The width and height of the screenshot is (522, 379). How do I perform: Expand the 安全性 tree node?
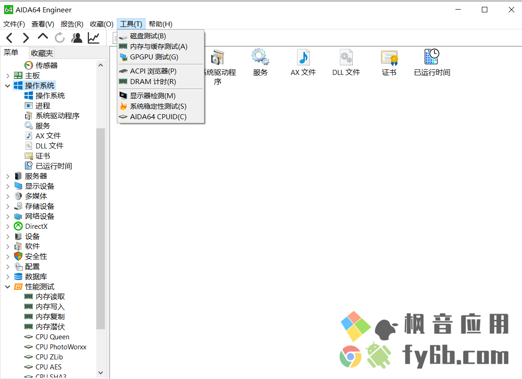pos(8,257)
